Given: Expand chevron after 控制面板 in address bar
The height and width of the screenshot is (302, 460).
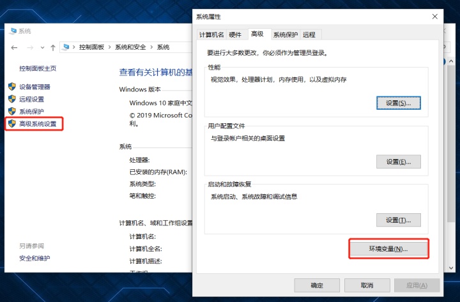Looking at the screenshot, I should pyautogui.click(x=109, y=47).
